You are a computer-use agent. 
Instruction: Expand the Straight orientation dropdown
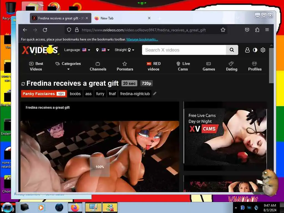(x=125, y=50)
